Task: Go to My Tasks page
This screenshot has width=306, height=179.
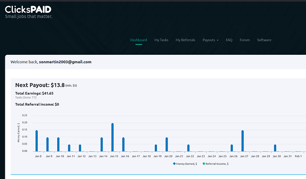Action: [161, 40]
